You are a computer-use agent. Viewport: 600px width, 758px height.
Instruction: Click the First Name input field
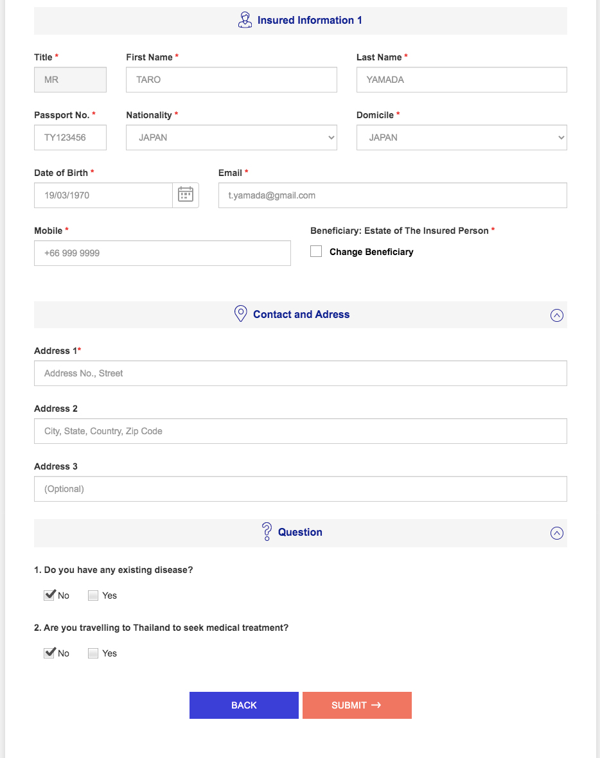pyautogui.click(x=231, y=80)
